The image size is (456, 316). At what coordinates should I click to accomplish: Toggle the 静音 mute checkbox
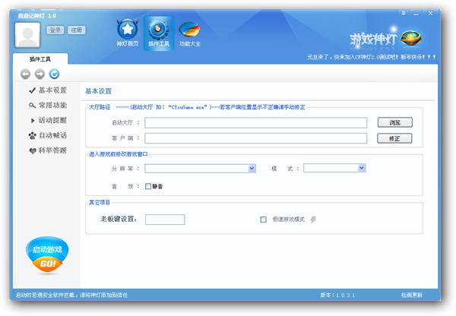coord(148,186)
